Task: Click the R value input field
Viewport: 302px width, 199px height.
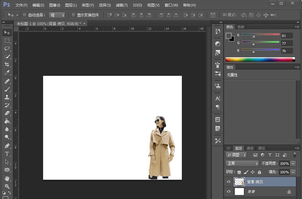Action: tap(287, 35)
